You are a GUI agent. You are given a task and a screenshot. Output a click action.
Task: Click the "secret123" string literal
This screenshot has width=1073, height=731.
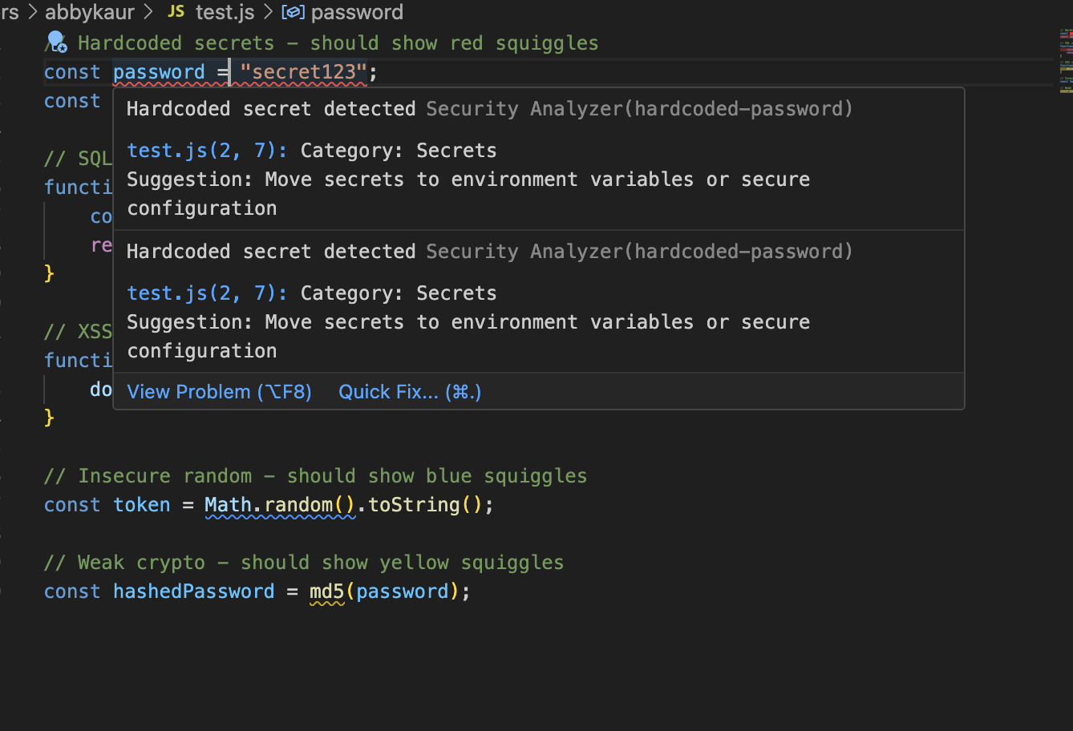coord(303,72)
